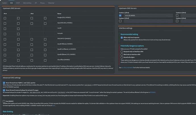The image size is (196, 115).
Task: Select the System tab
Action: 5,3
